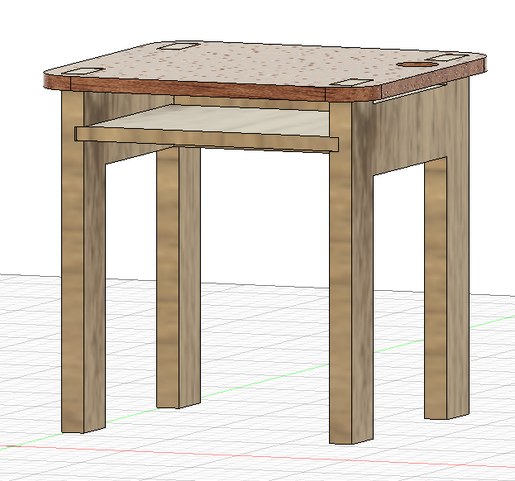Select the dark wood front edge of tabletop
Viewport: 515px width, 481px height.
coord(198,88)
